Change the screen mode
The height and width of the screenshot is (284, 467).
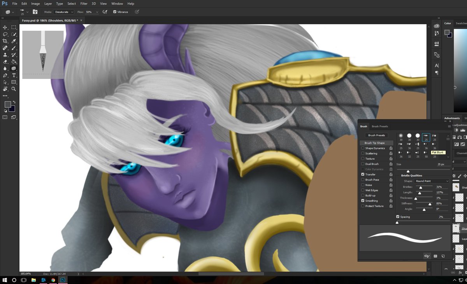(14, 117)
